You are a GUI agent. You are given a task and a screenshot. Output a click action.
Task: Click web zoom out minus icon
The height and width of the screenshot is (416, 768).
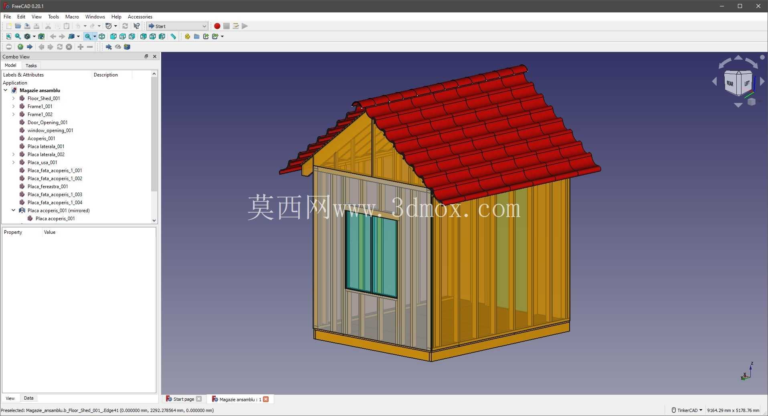coord(90,47)
